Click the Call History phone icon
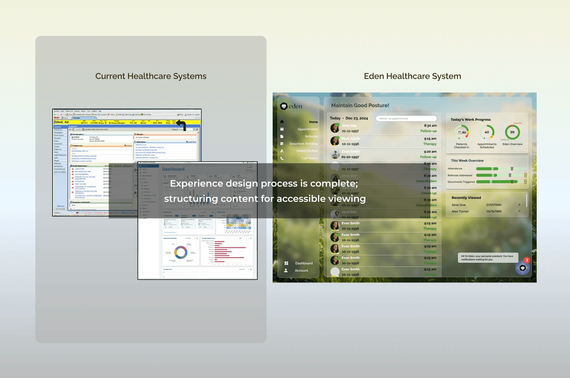Screen dimensions: 570x378 [x=282, y=158]
